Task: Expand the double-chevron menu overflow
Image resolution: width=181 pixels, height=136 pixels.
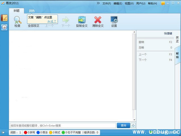Action: [98, 3]
